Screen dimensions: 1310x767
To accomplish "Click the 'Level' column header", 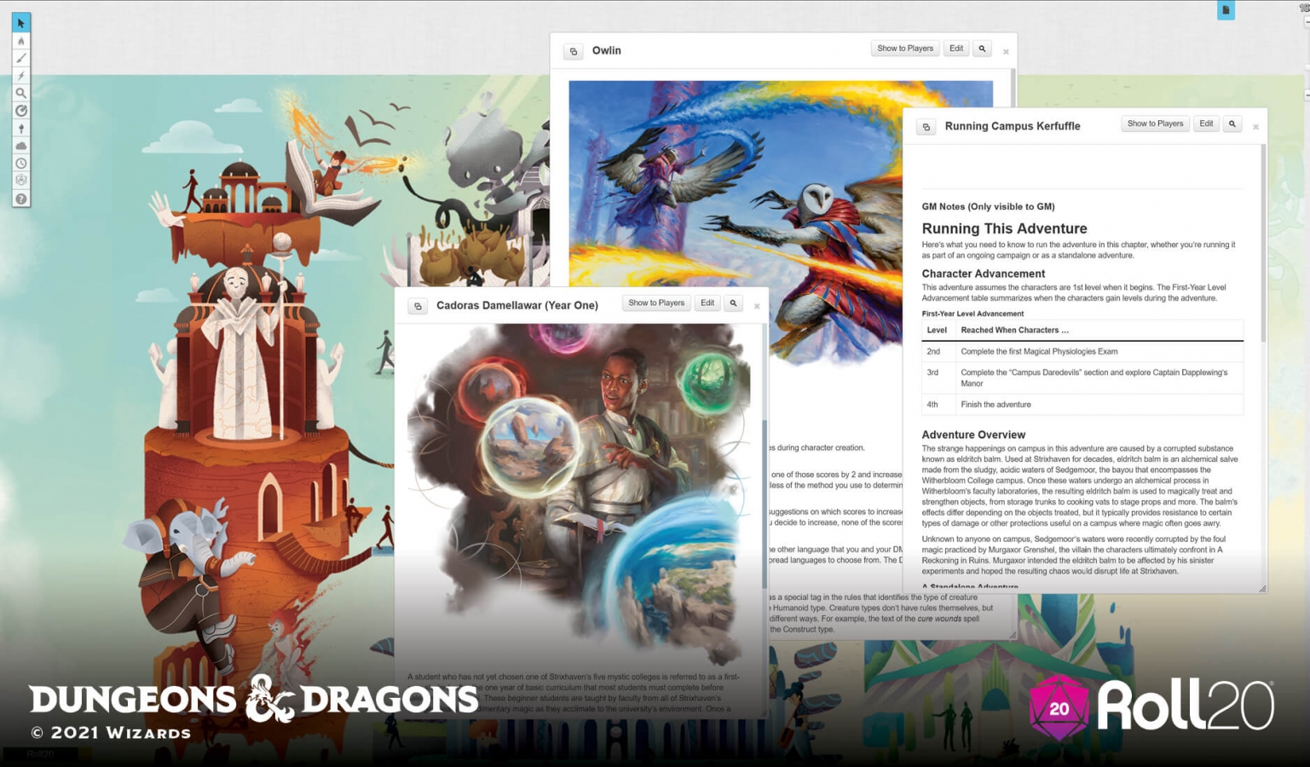I will [937, 330].
